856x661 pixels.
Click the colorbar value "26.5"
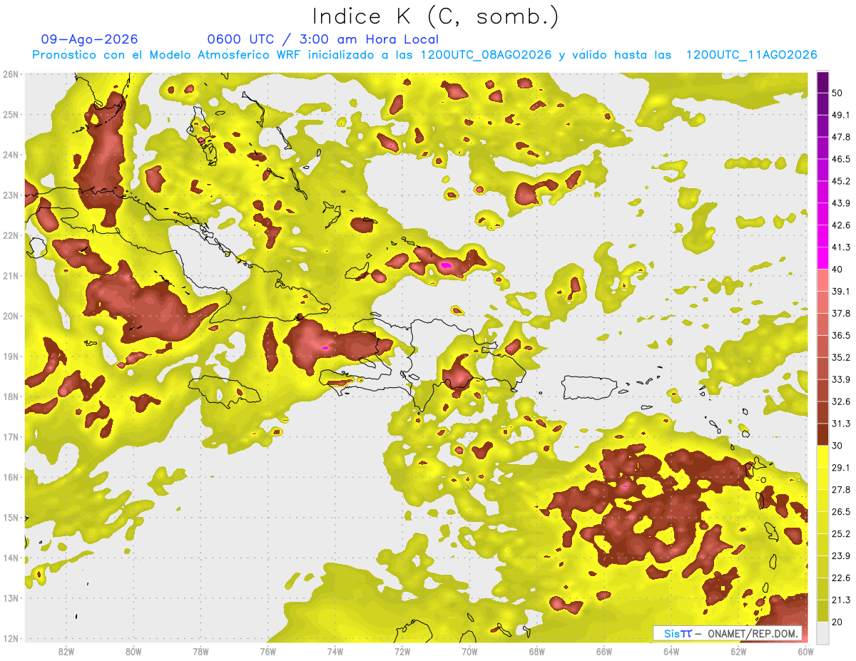pos(841,512)
